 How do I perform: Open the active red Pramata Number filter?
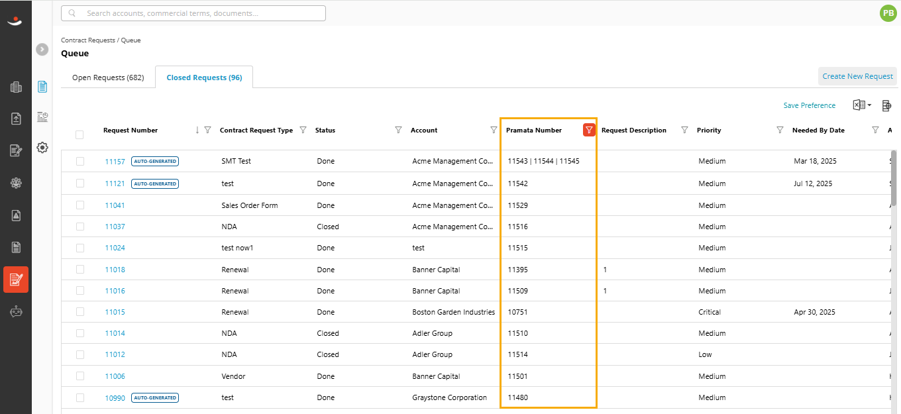click(589, 130)
